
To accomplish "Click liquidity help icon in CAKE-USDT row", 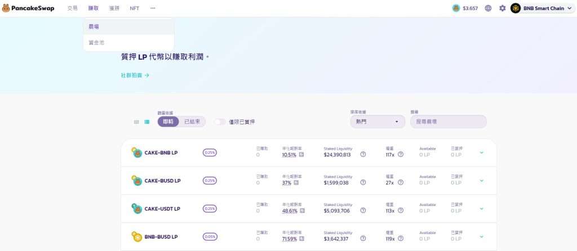I will pos(363,210).
